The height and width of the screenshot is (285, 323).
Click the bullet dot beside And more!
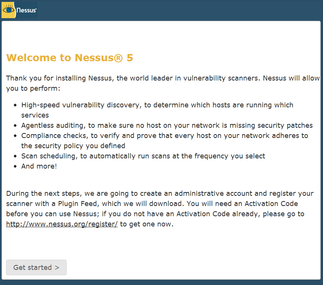pyautogui.click(x=15, y=166)
